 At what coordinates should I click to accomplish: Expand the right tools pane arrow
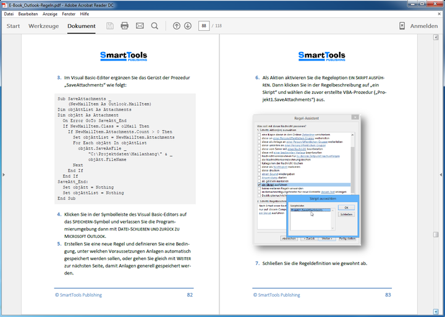pyautogui.click(x=441, y=174)
